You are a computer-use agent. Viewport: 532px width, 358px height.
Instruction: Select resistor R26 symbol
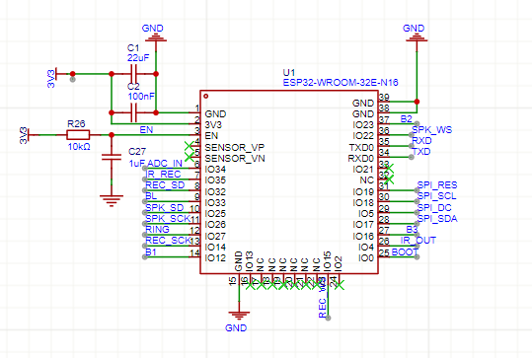pyautogui.click(x=78, y=135)
